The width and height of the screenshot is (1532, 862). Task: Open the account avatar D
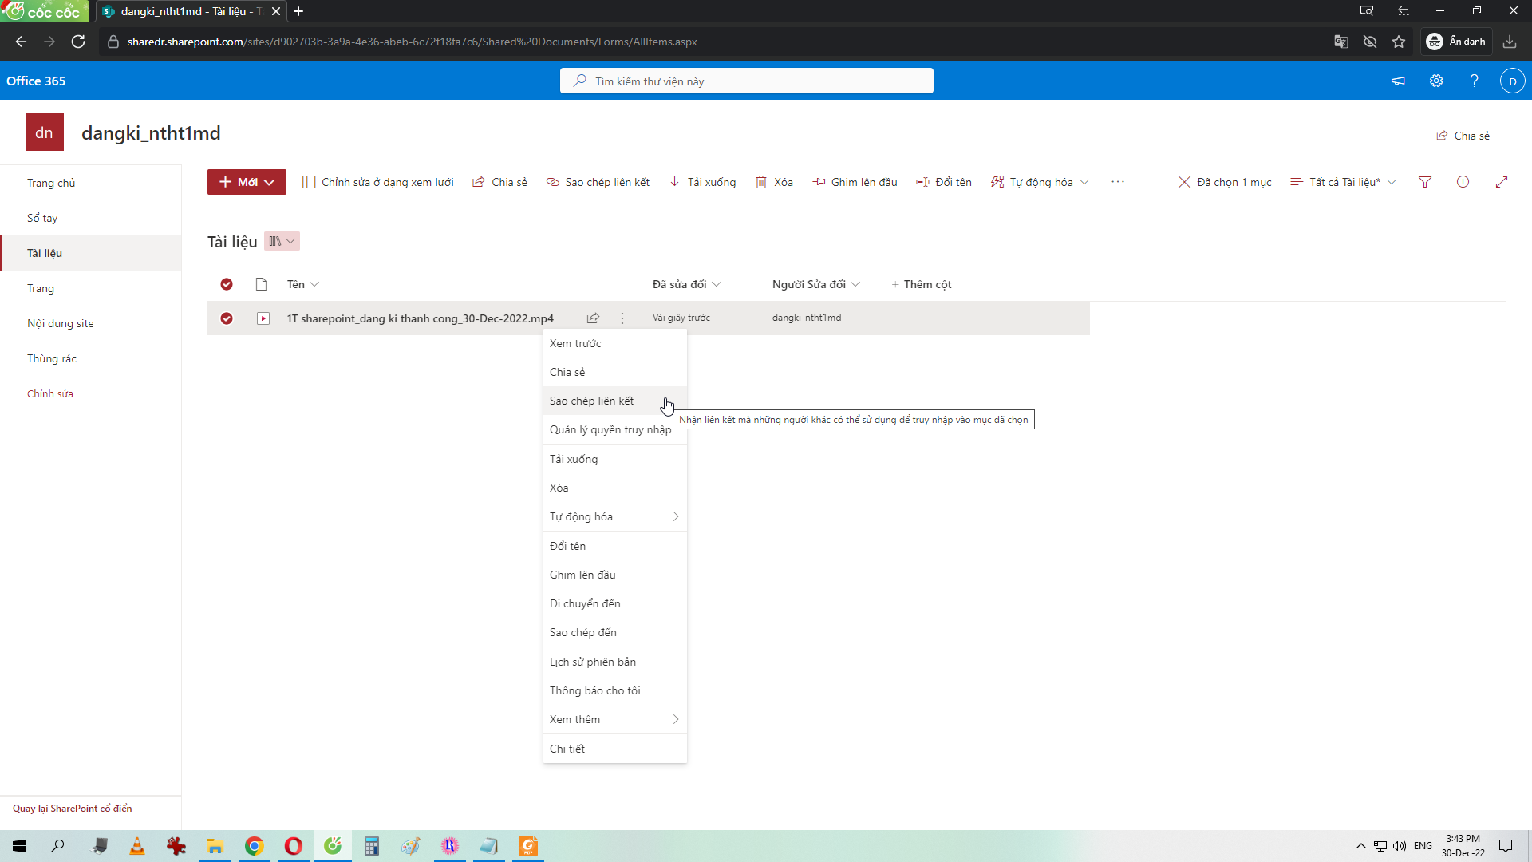pos(1513,81)
